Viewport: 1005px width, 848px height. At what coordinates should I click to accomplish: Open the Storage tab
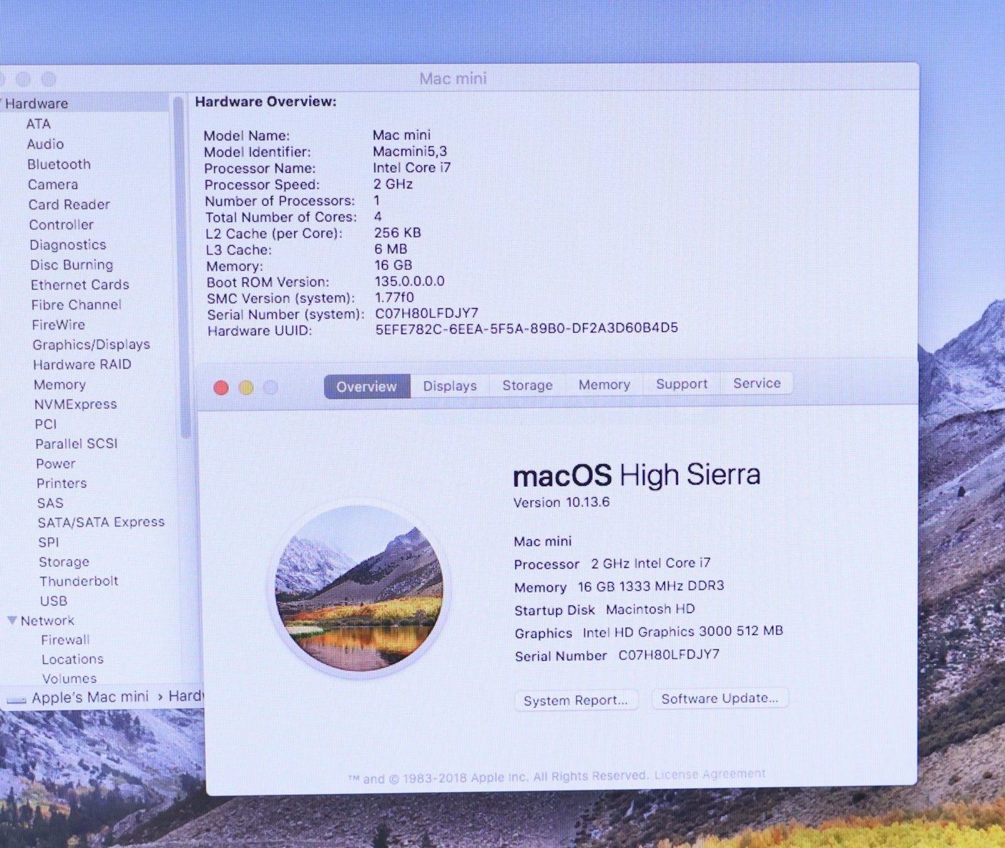click(x=527, y=385)
